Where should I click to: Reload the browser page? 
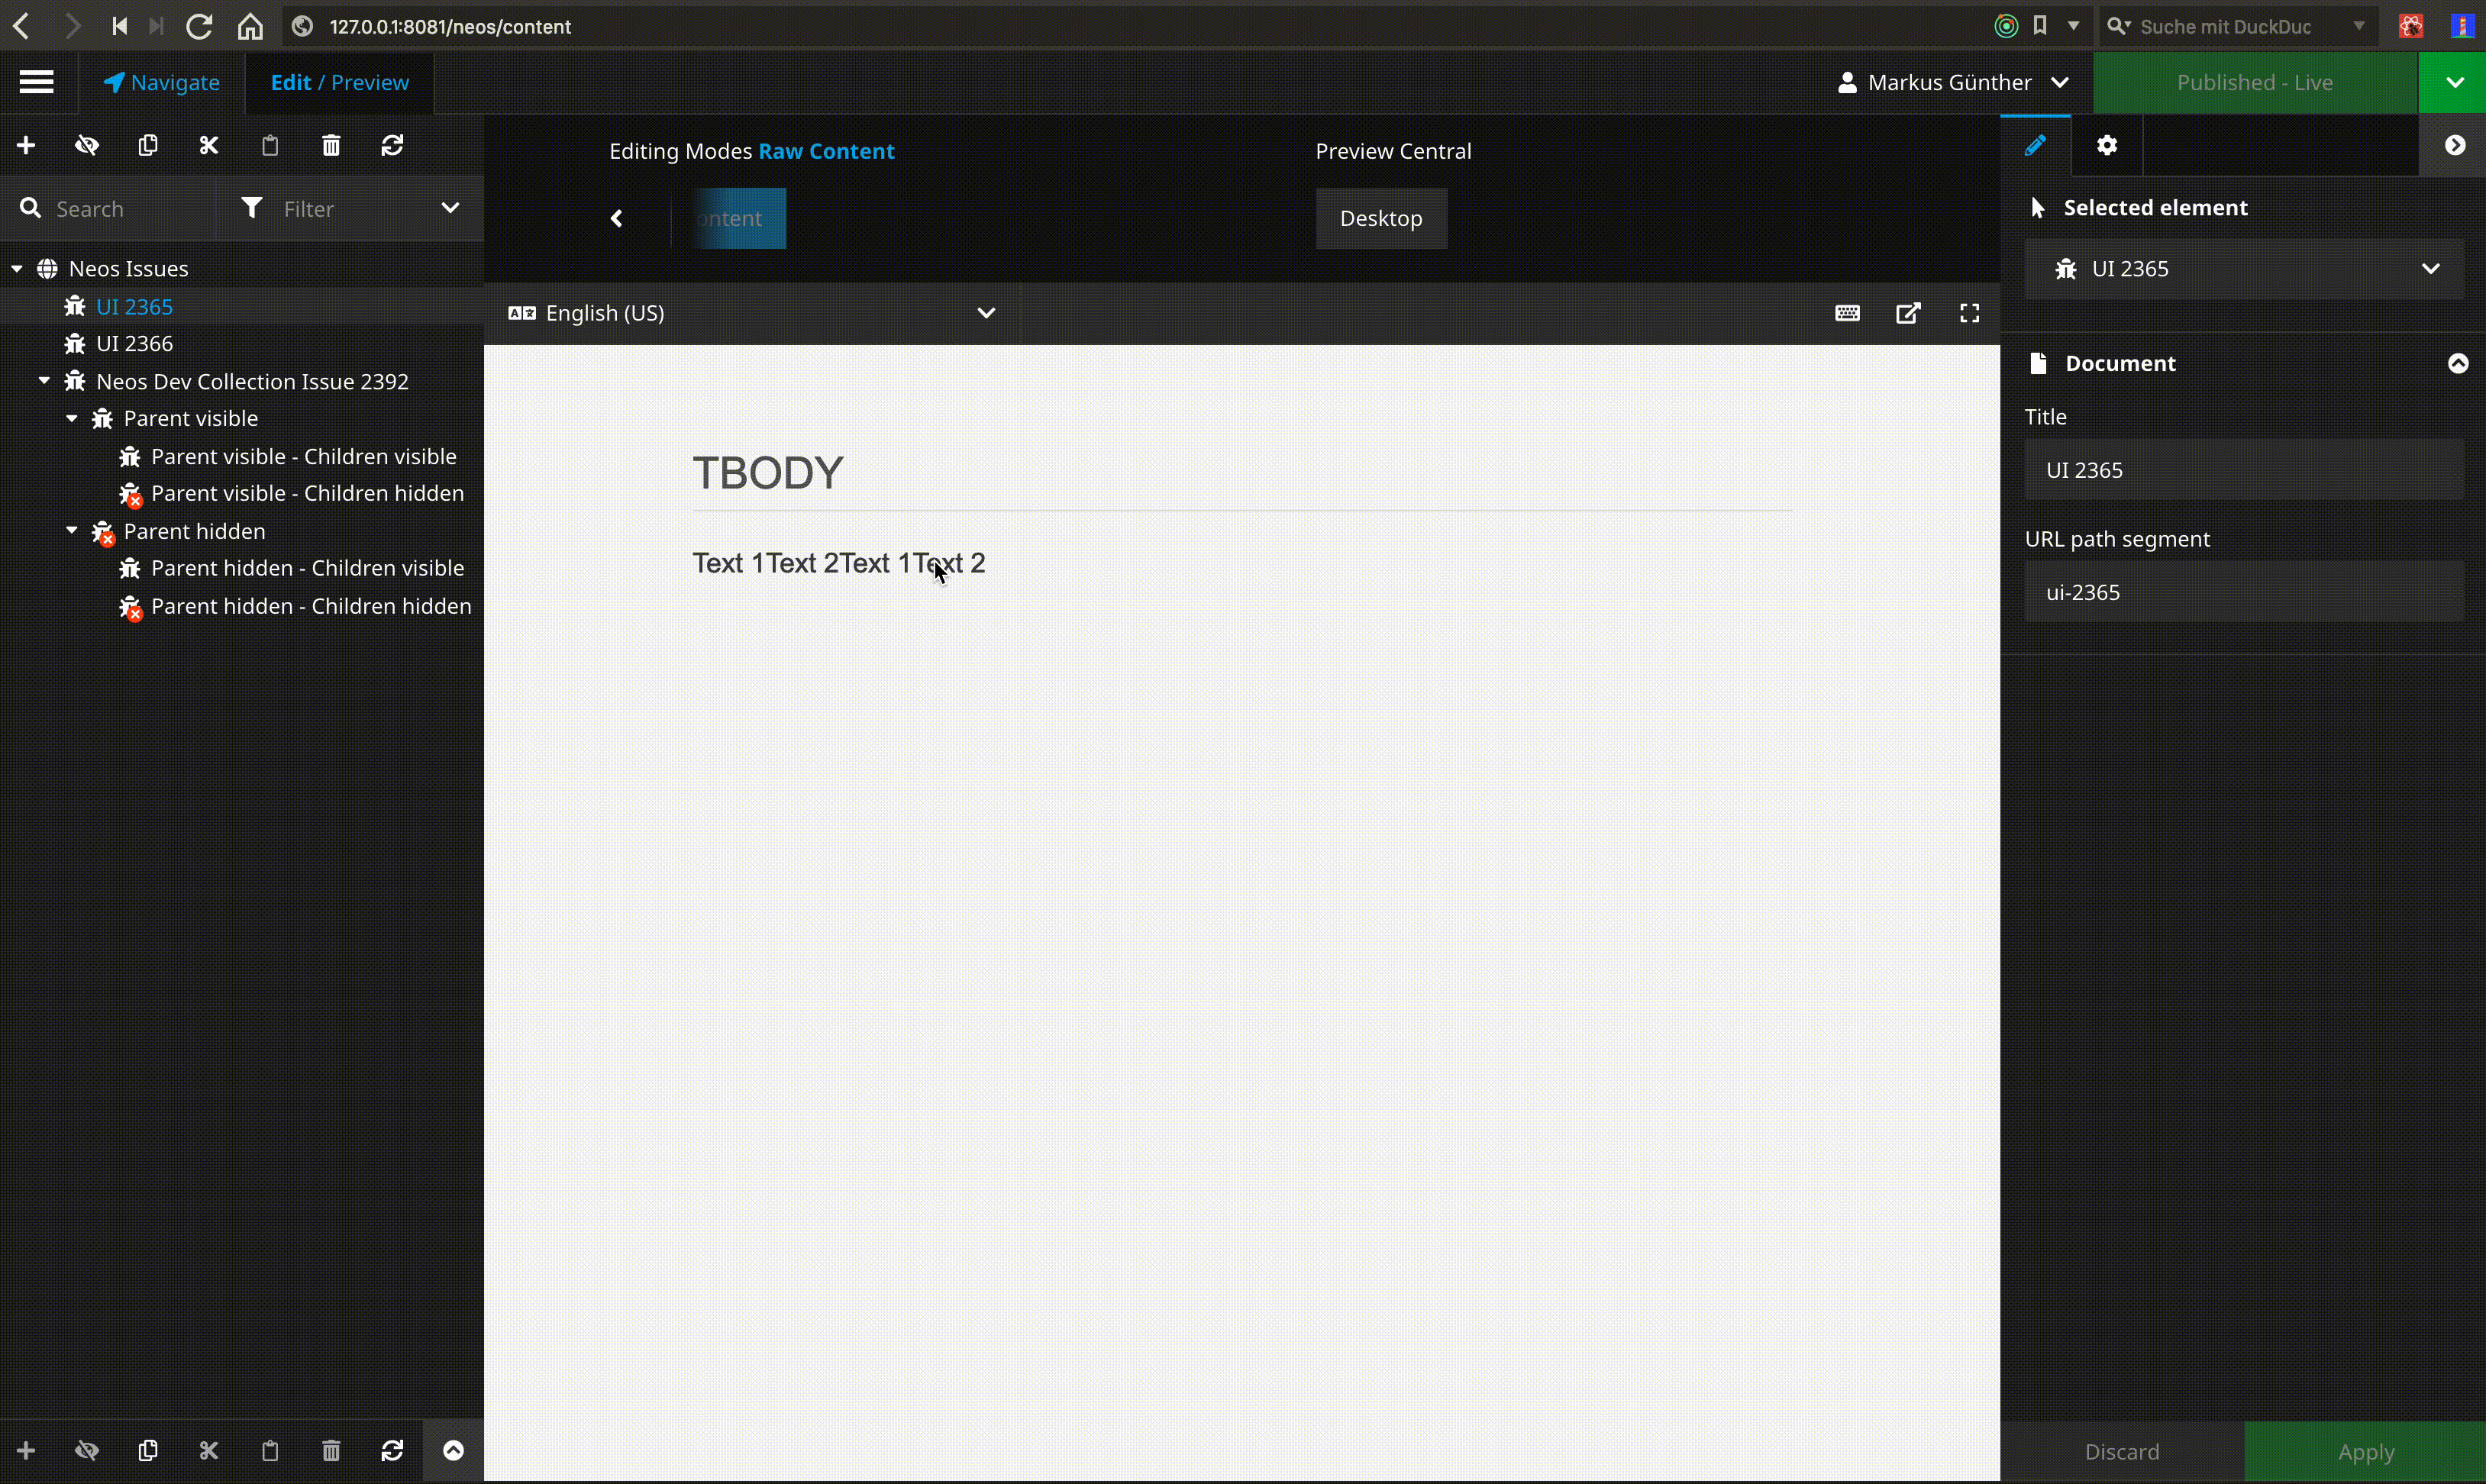click(x=198, y=27)
